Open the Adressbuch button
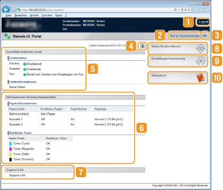Image resolution: width=223 pixels, height=190 pixels. (x=178, y=78)
